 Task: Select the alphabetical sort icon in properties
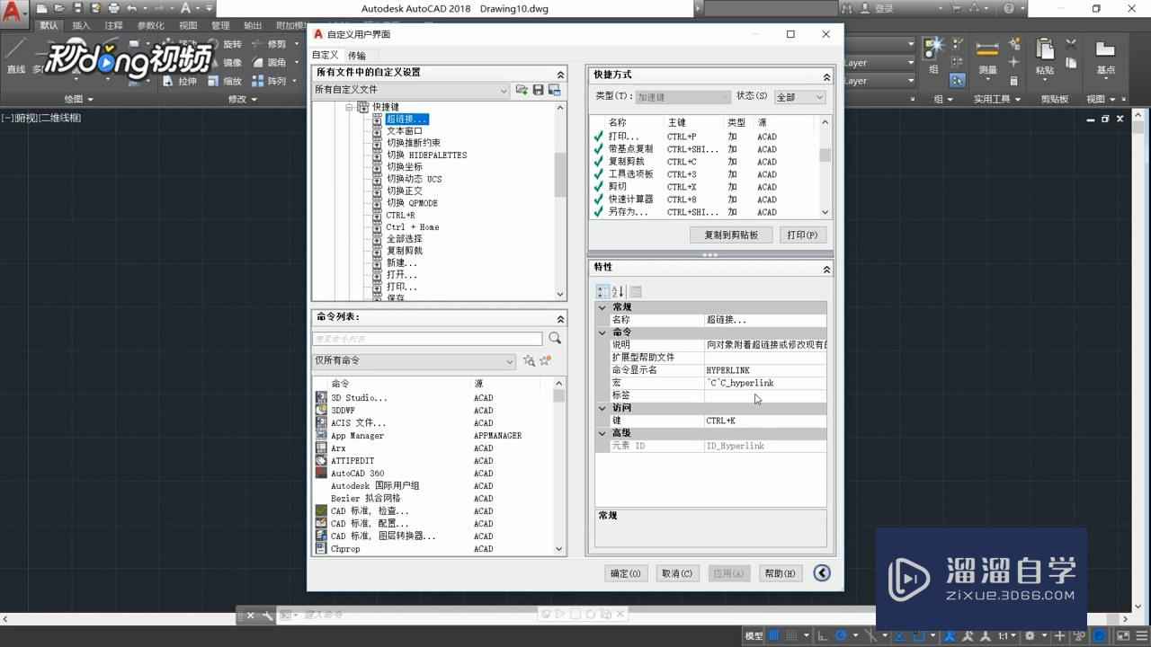(618, 291)
